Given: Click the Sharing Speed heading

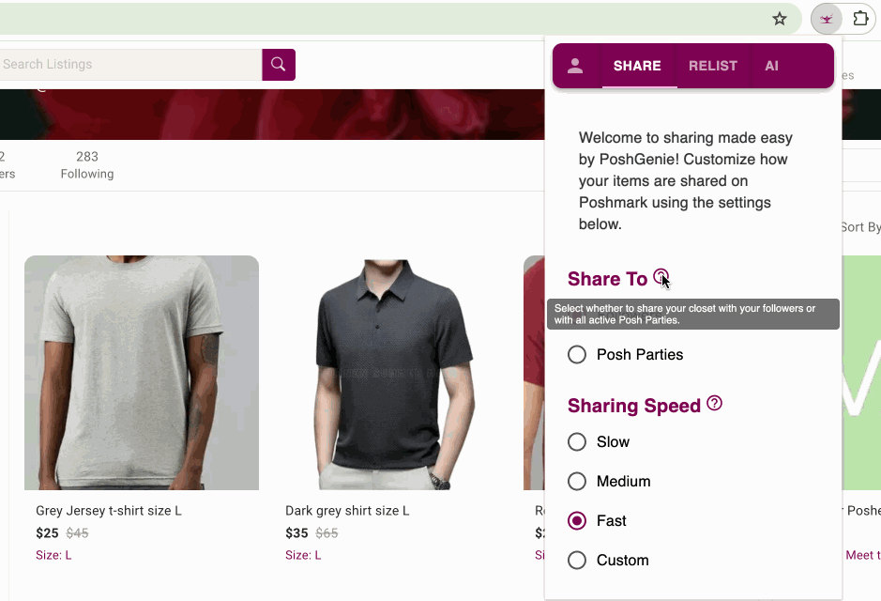Looking at the screenshot, I should [634, 406].
